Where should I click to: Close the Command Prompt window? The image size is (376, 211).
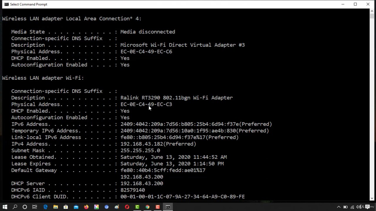pyautogui.click(x=368, y=4)
